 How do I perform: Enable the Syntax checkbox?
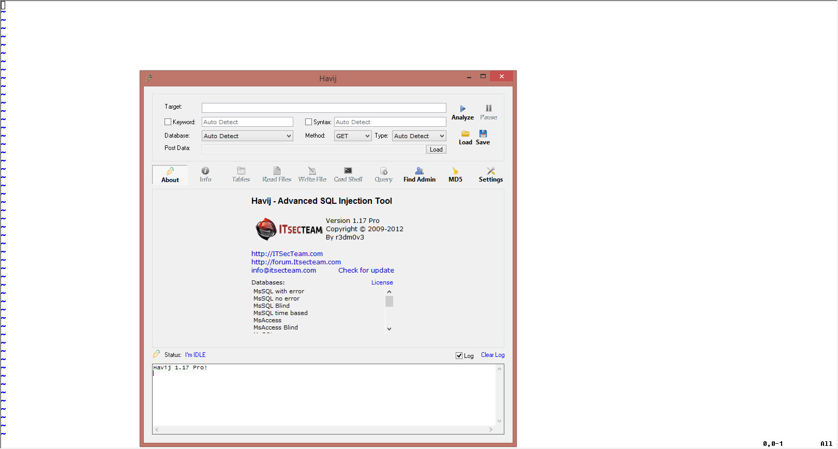click(308, 122)
